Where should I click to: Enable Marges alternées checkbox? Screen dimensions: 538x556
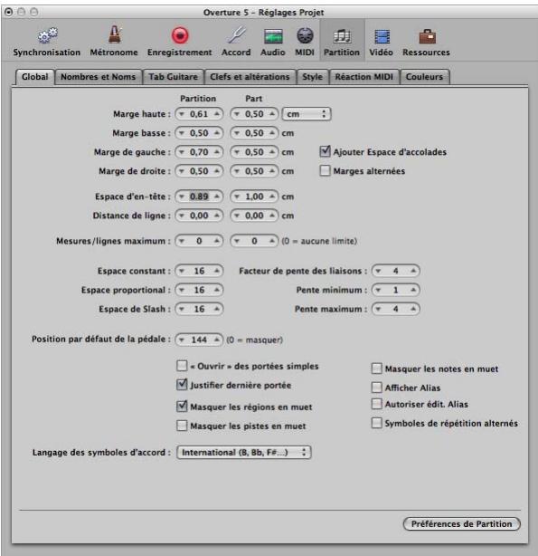tap(325, 171)
